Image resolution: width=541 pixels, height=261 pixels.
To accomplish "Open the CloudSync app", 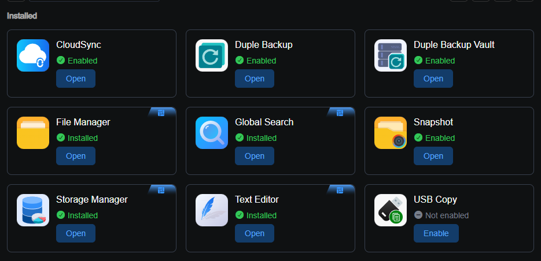I will click(x=76, y=79).
